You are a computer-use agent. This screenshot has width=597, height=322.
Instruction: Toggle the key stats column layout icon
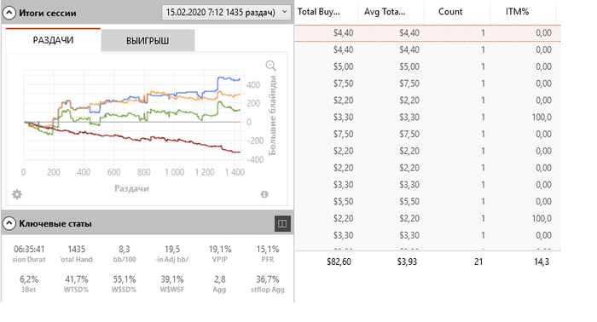click(x=282, y=223)
